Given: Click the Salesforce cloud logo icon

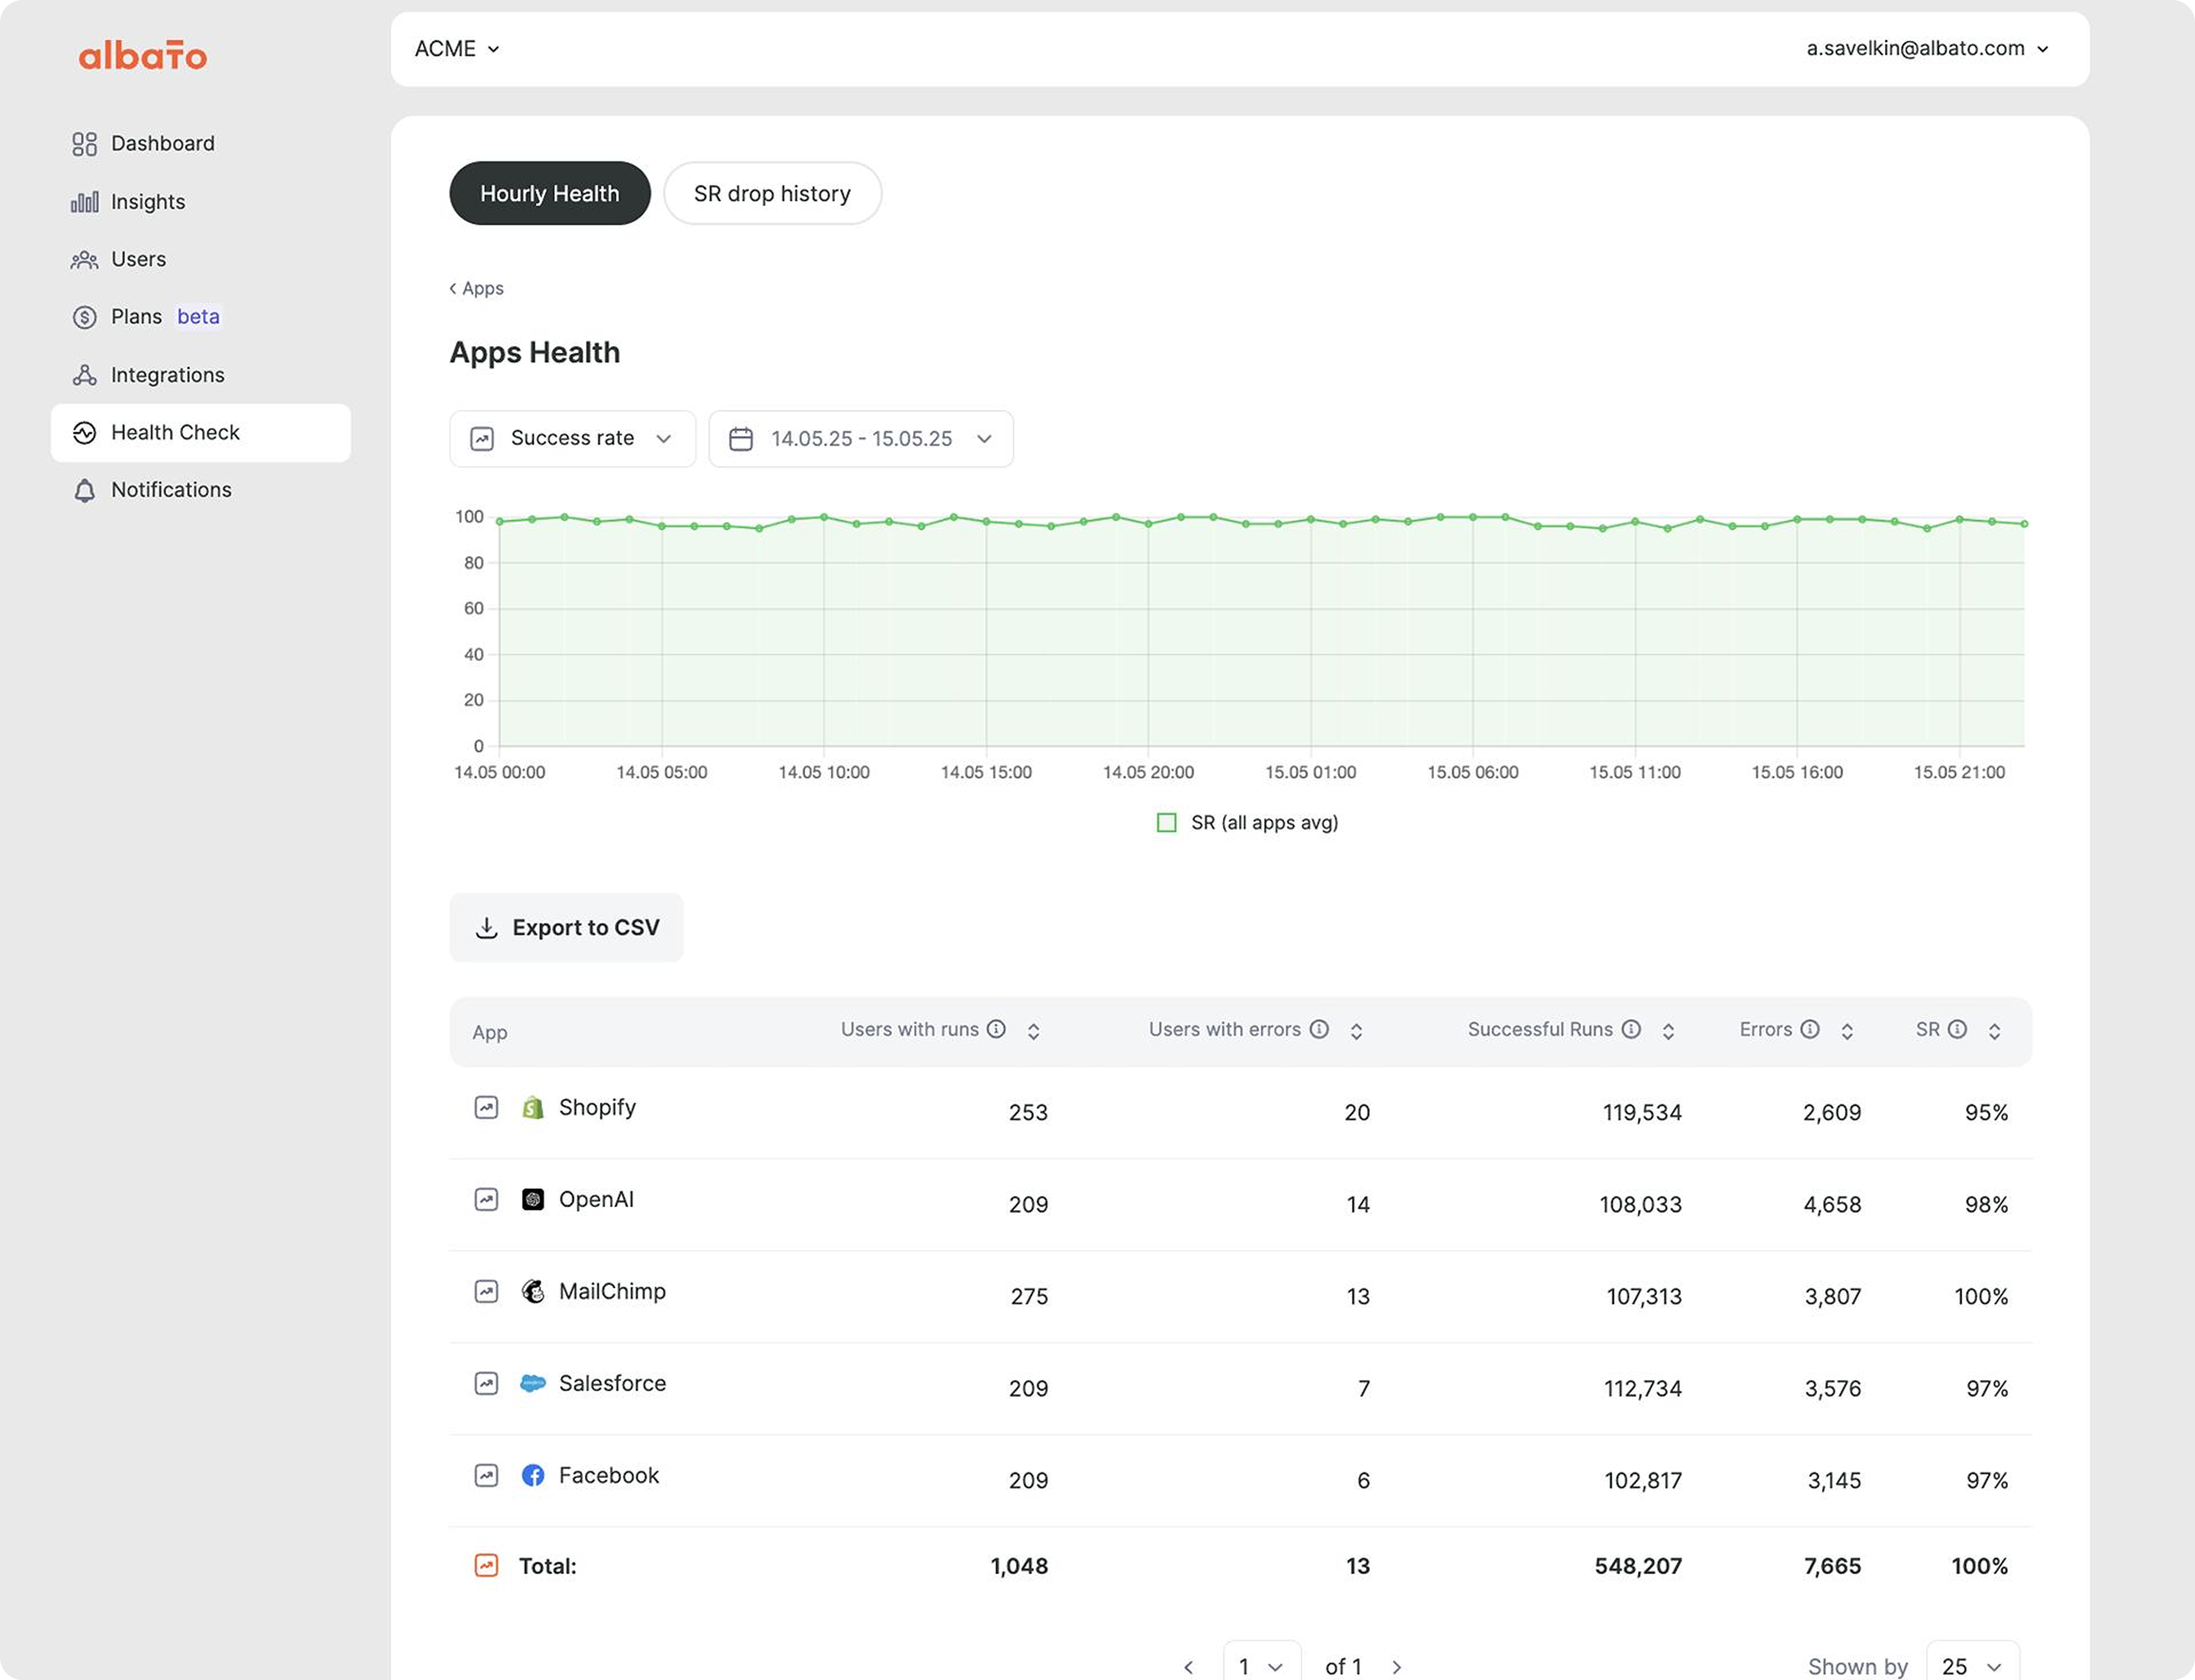Looking at the screenshot, I should coord(533,1383).
